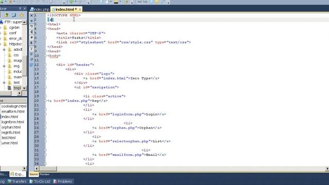The width and height of the screenshot is (329, 185).
Task: Click the green arrow toolbar icon
Action: 71,2
